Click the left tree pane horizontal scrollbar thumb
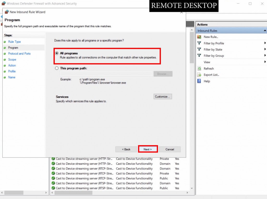 point(14,193)
